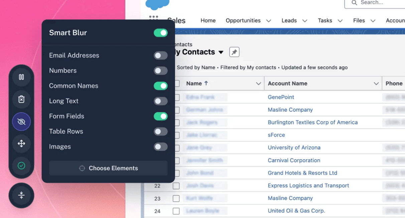The width and height of the screenshot is (405, 218).
Task: Click the search magnifier icon
Action: 354,3
